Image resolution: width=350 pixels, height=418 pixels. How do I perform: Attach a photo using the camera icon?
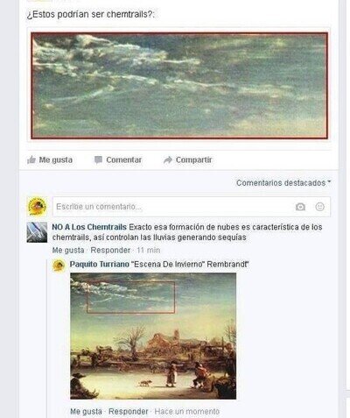(x=300, y=207)
